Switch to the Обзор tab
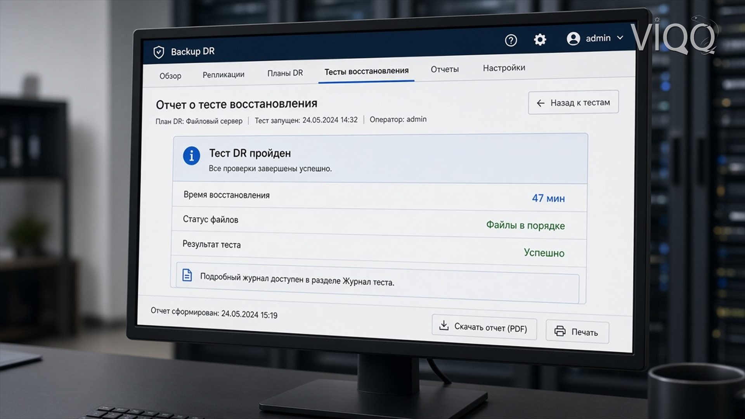This screenshot has width=745, height=419. [x=170, y=76]
